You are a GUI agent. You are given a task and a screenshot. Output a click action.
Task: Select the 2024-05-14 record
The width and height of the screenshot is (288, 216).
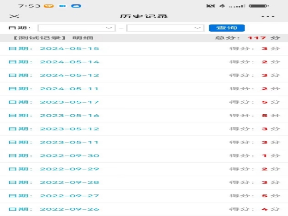[144, 62]
